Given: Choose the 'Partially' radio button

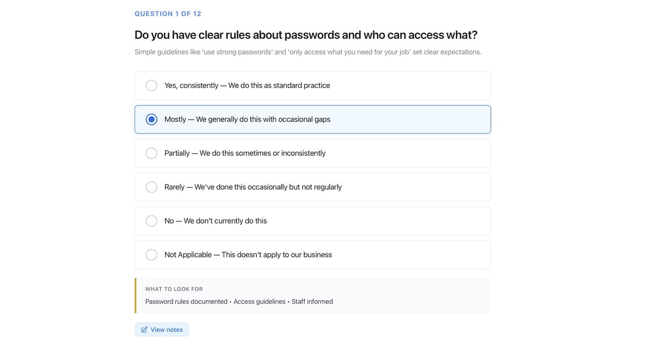Looking at the screenshot, I should point(152,153).
